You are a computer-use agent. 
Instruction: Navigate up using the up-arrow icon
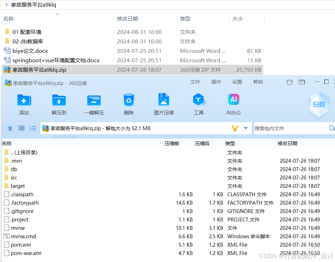[x=10, y=128]
